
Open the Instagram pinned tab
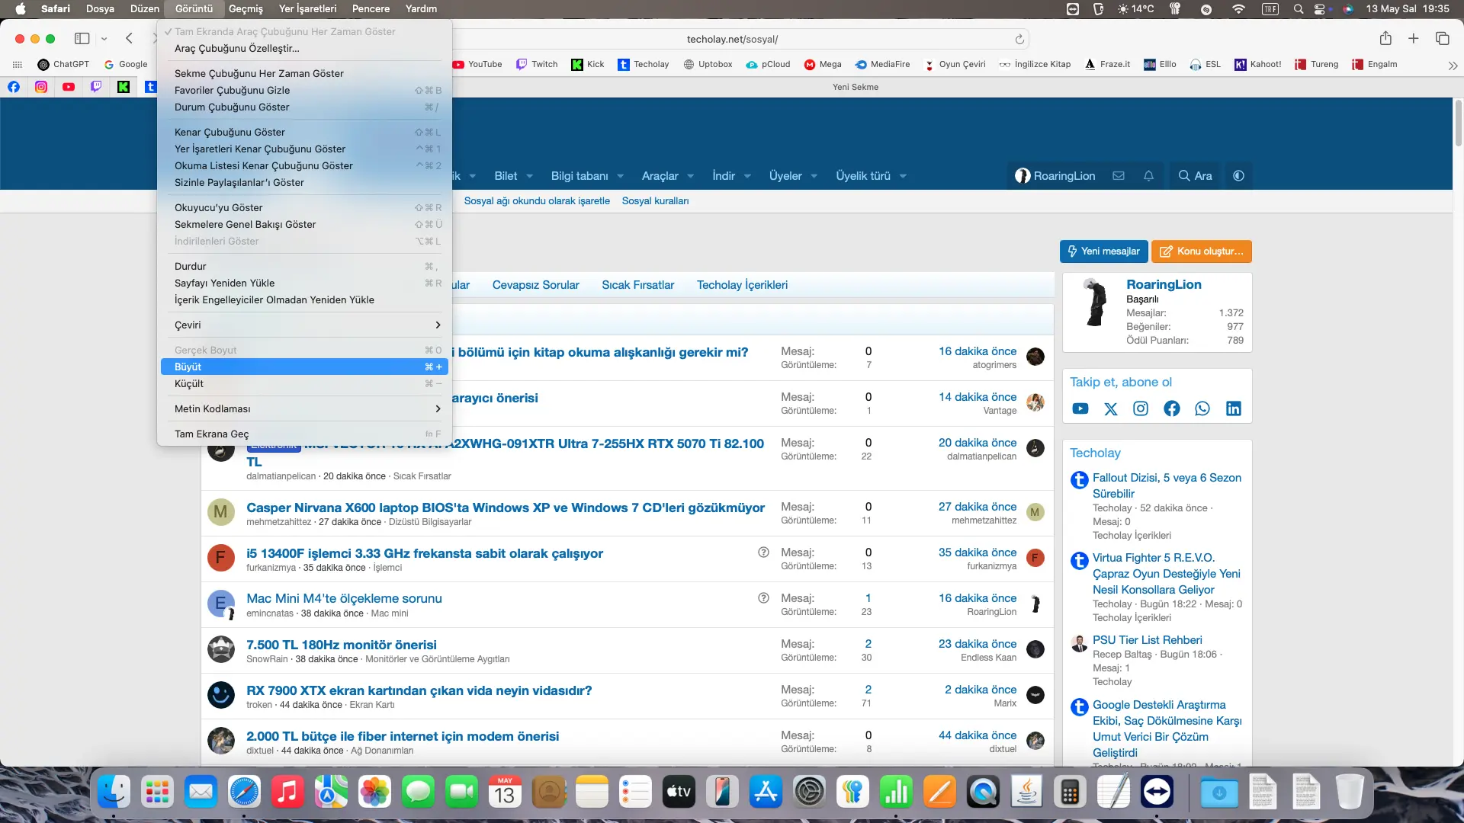tap(41, 87)
